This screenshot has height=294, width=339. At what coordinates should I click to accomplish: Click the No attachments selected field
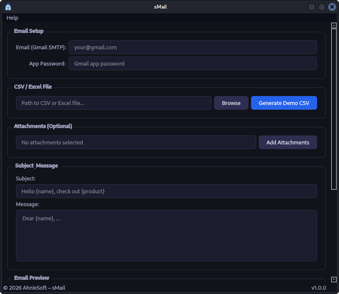click(x=136, y=142)
